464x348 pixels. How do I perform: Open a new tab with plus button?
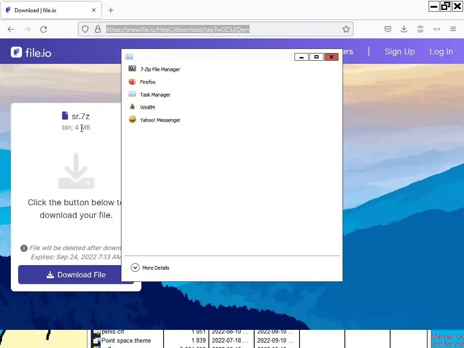pos(111,10)
